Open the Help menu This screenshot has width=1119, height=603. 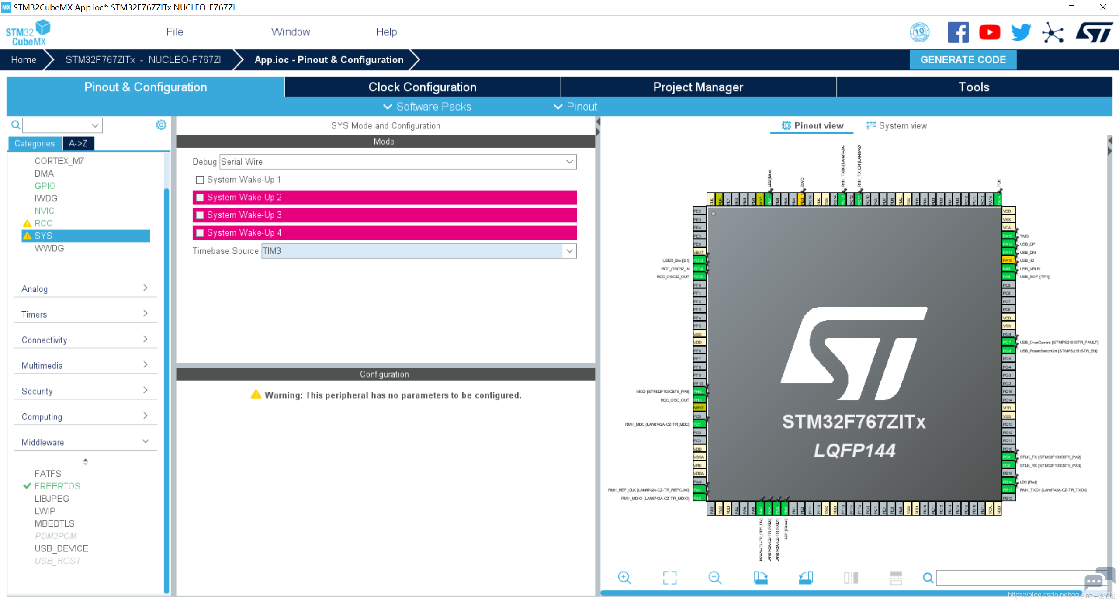tap(386, 32)
